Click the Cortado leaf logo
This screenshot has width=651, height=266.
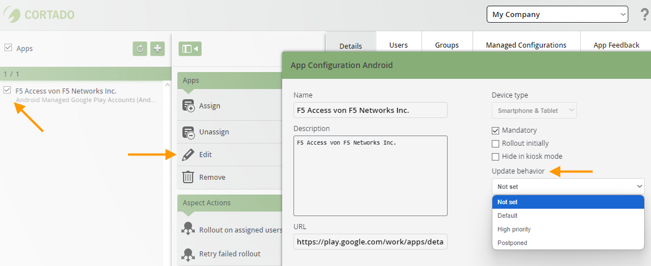[x=12, y=15]
